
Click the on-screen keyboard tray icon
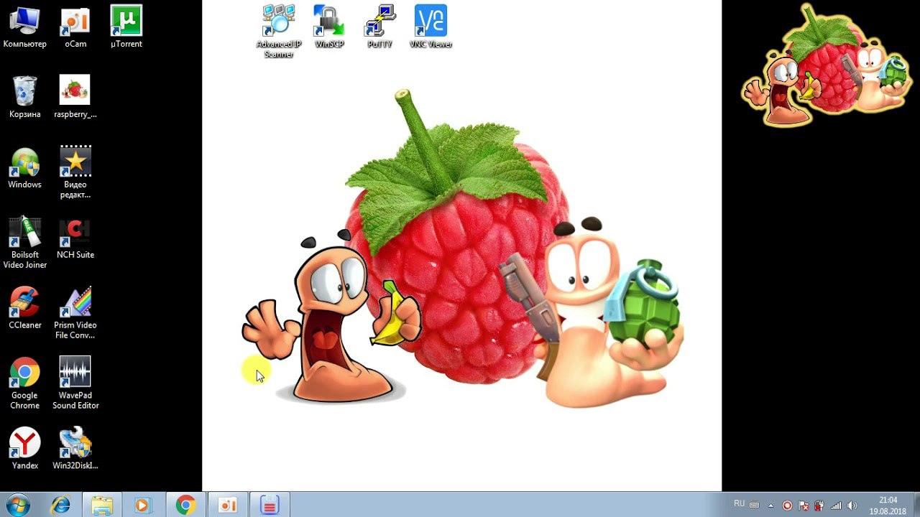point(755,505)
